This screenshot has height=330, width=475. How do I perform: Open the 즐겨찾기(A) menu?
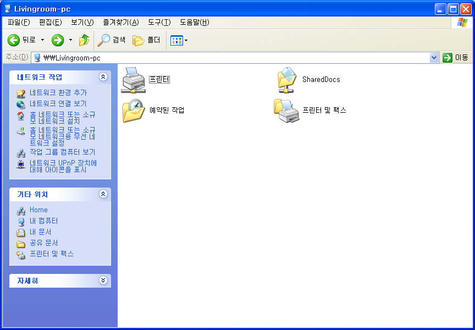pyautogui.click(x=121, y=23)
